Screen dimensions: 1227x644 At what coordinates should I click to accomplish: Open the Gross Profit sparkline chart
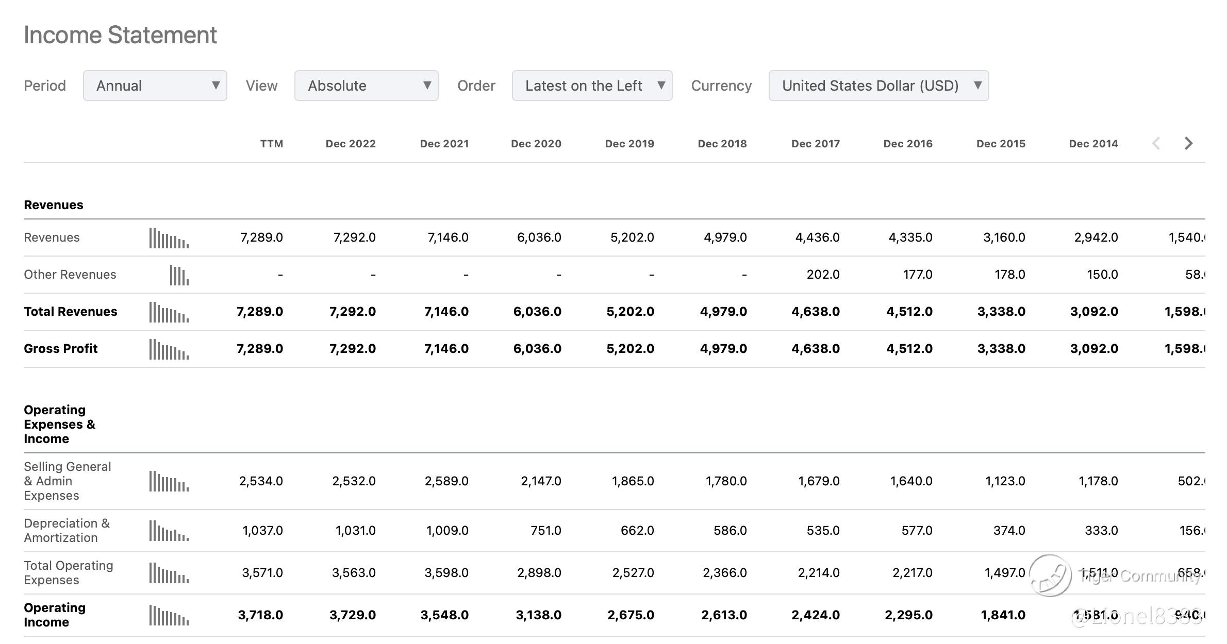click(x=169, y=349)
